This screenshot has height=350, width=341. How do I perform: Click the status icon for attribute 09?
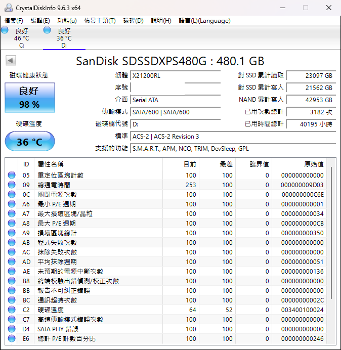pyautogui.click(x=12, y=185)
